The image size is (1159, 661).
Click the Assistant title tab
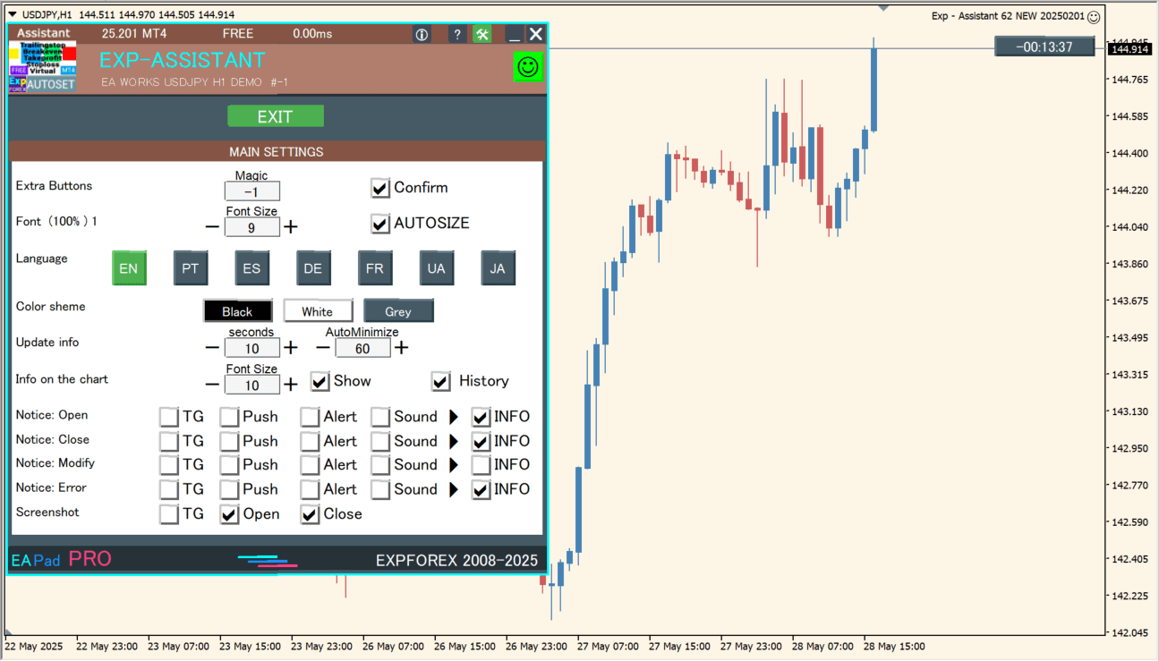(x=43, y=33)
